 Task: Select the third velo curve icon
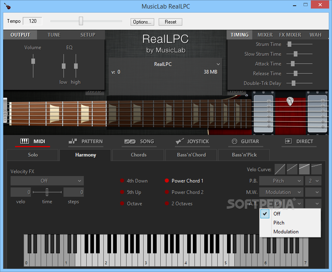click(x=304, y=169)
